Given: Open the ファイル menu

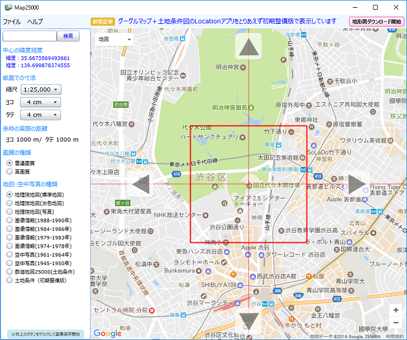Looking at the screenshot, I should click(12, 21).
